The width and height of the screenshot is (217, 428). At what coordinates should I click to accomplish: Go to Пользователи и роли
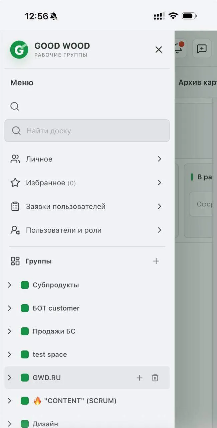(87, 230)
